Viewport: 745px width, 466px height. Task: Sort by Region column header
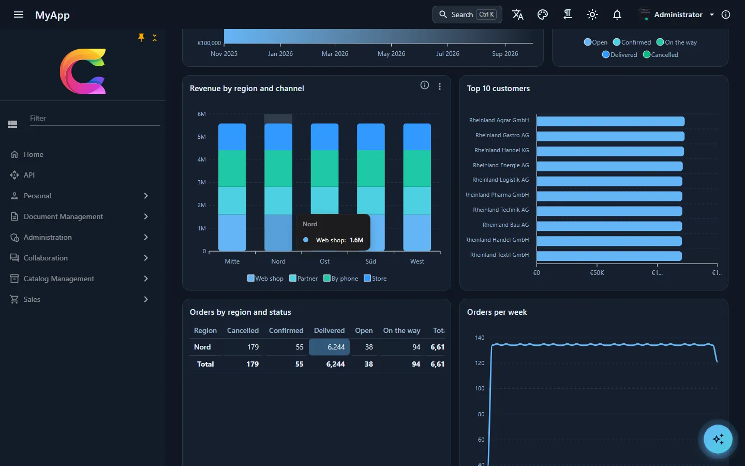205,330
